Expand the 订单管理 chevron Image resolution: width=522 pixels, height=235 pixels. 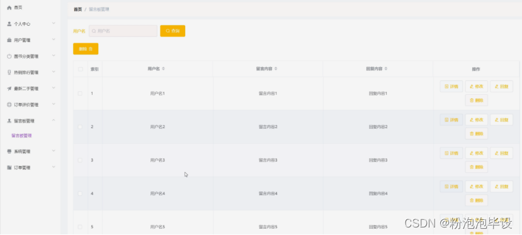(54, 167)
